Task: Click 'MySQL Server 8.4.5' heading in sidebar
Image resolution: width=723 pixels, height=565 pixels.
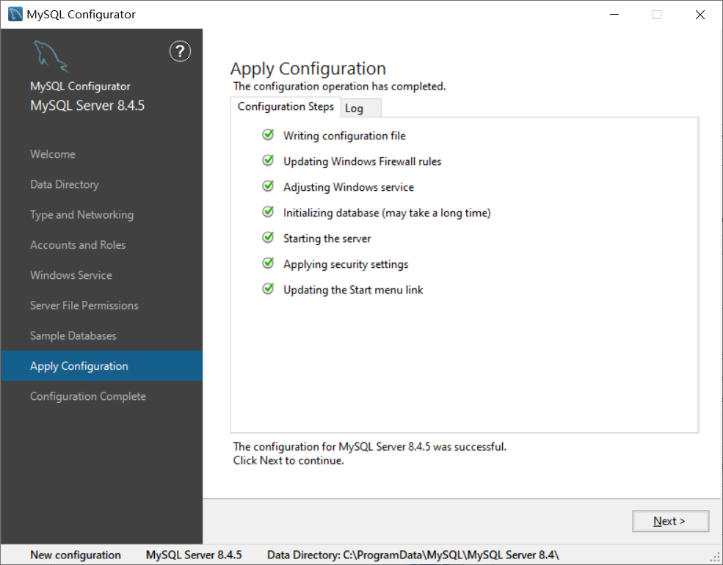Action: pos(87,106)
